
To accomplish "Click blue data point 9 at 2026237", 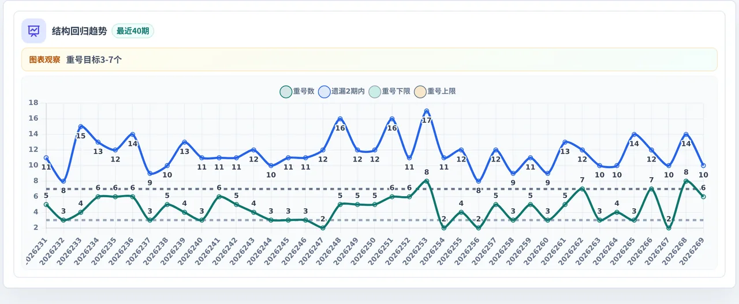I will click(150, 173).
